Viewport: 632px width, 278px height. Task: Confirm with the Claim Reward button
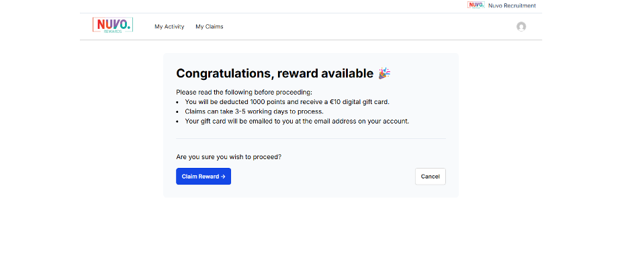pos(204,177)
